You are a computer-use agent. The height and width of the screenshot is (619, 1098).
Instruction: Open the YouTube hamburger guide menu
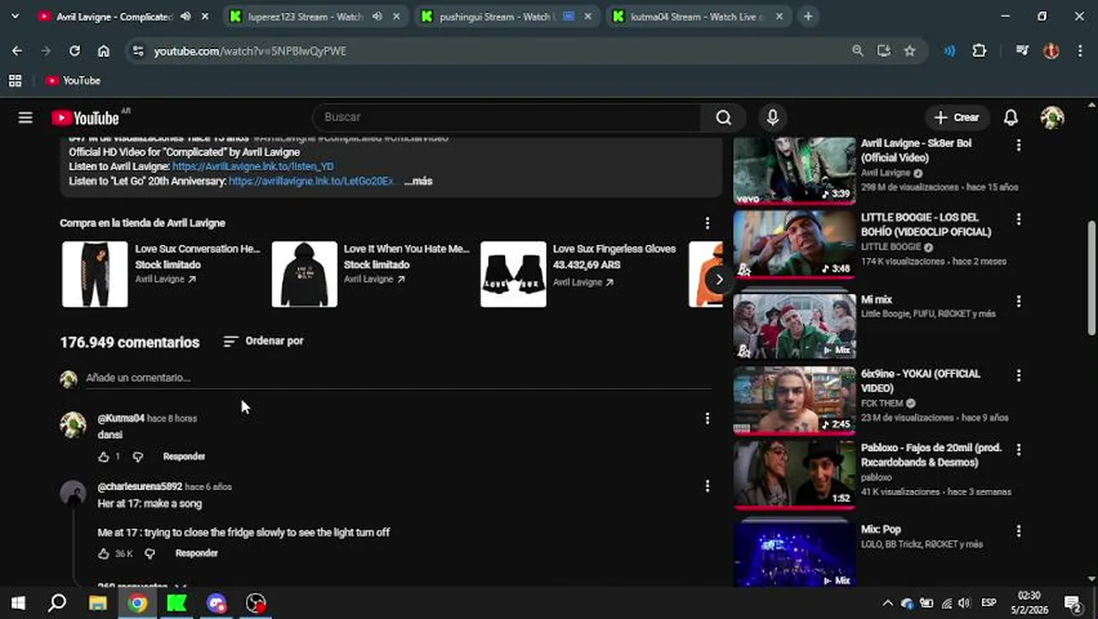[x=25, y=118]
